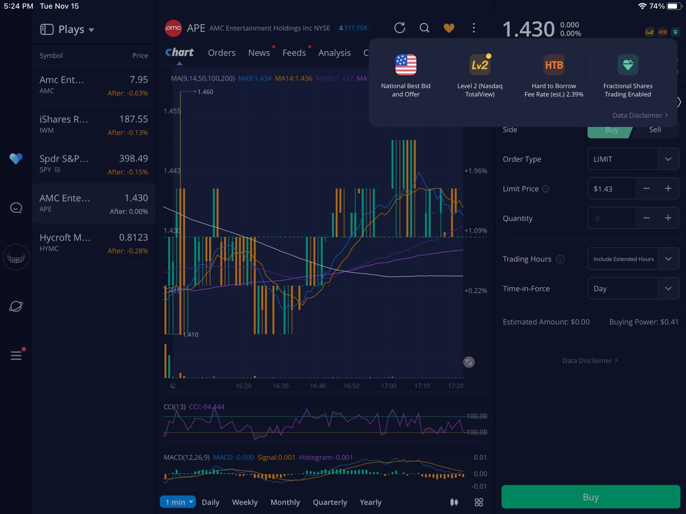Switch to the Chart tab
This screenshot has width=686, height=514.
(x=180, y=53)
